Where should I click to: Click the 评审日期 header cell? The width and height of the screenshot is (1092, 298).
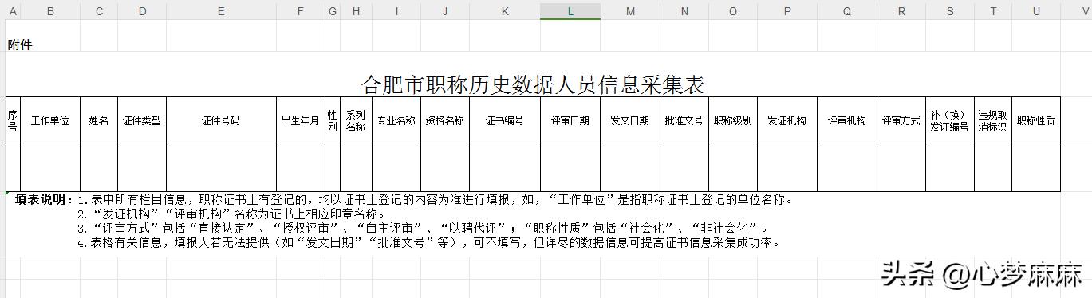point(570,120)
